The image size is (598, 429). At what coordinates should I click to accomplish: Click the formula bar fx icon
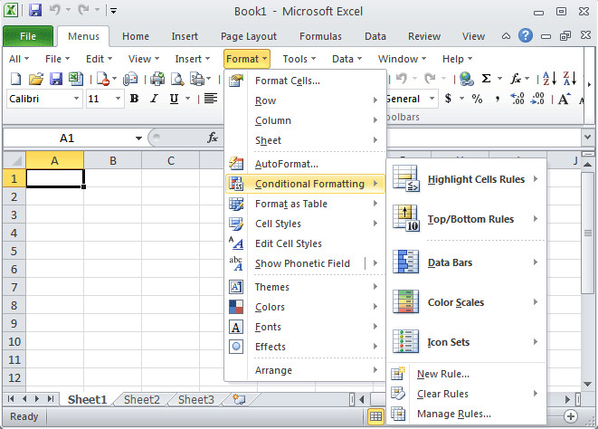point(213,138)
